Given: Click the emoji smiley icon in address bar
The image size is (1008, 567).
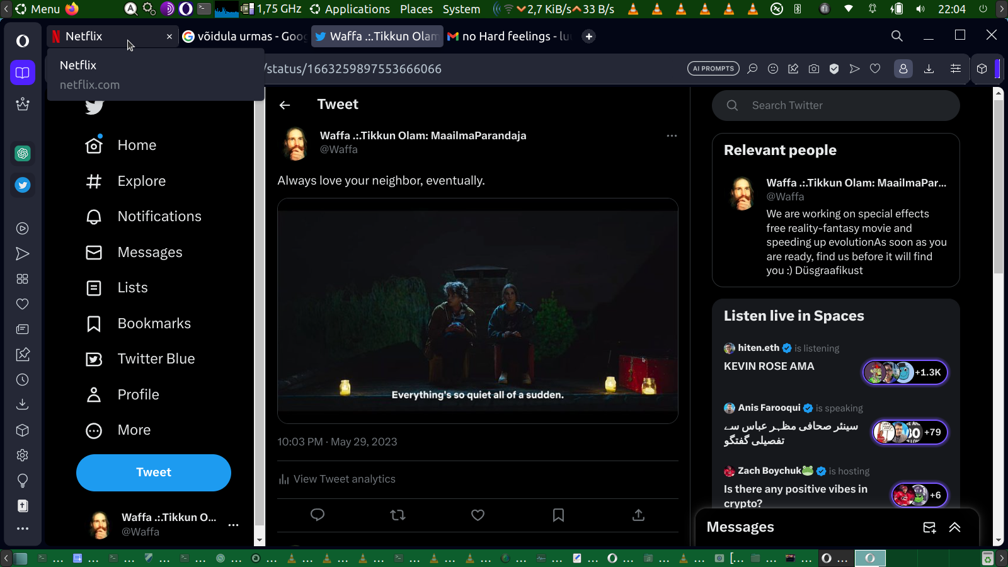Looking at the screenshot, I should 773,69.
